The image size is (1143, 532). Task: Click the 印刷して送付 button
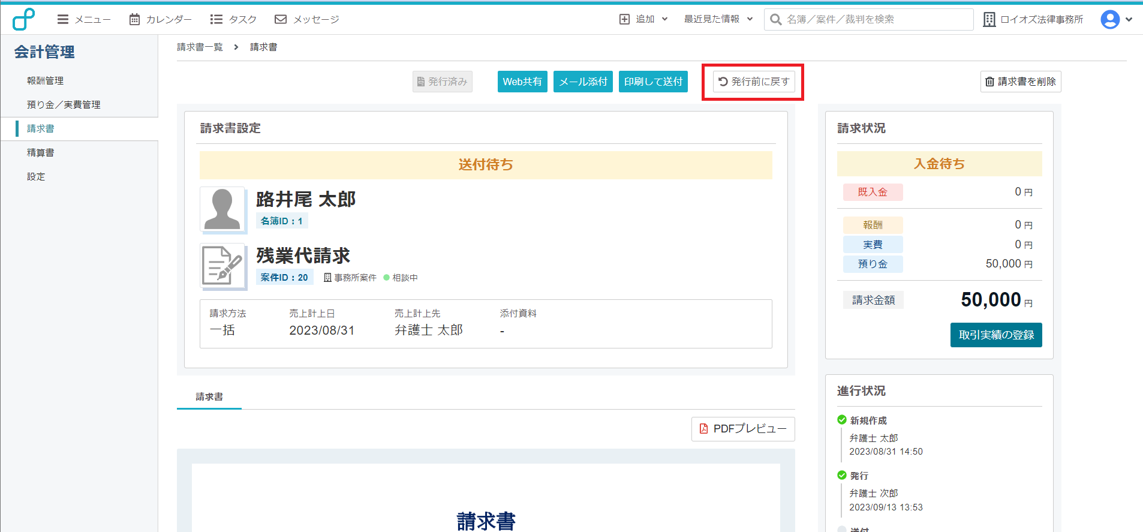click(653, 82)
